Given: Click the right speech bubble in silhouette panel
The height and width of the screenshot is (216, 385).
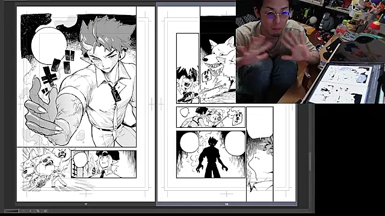Looking at the screenshot, I should click(235, 143).
